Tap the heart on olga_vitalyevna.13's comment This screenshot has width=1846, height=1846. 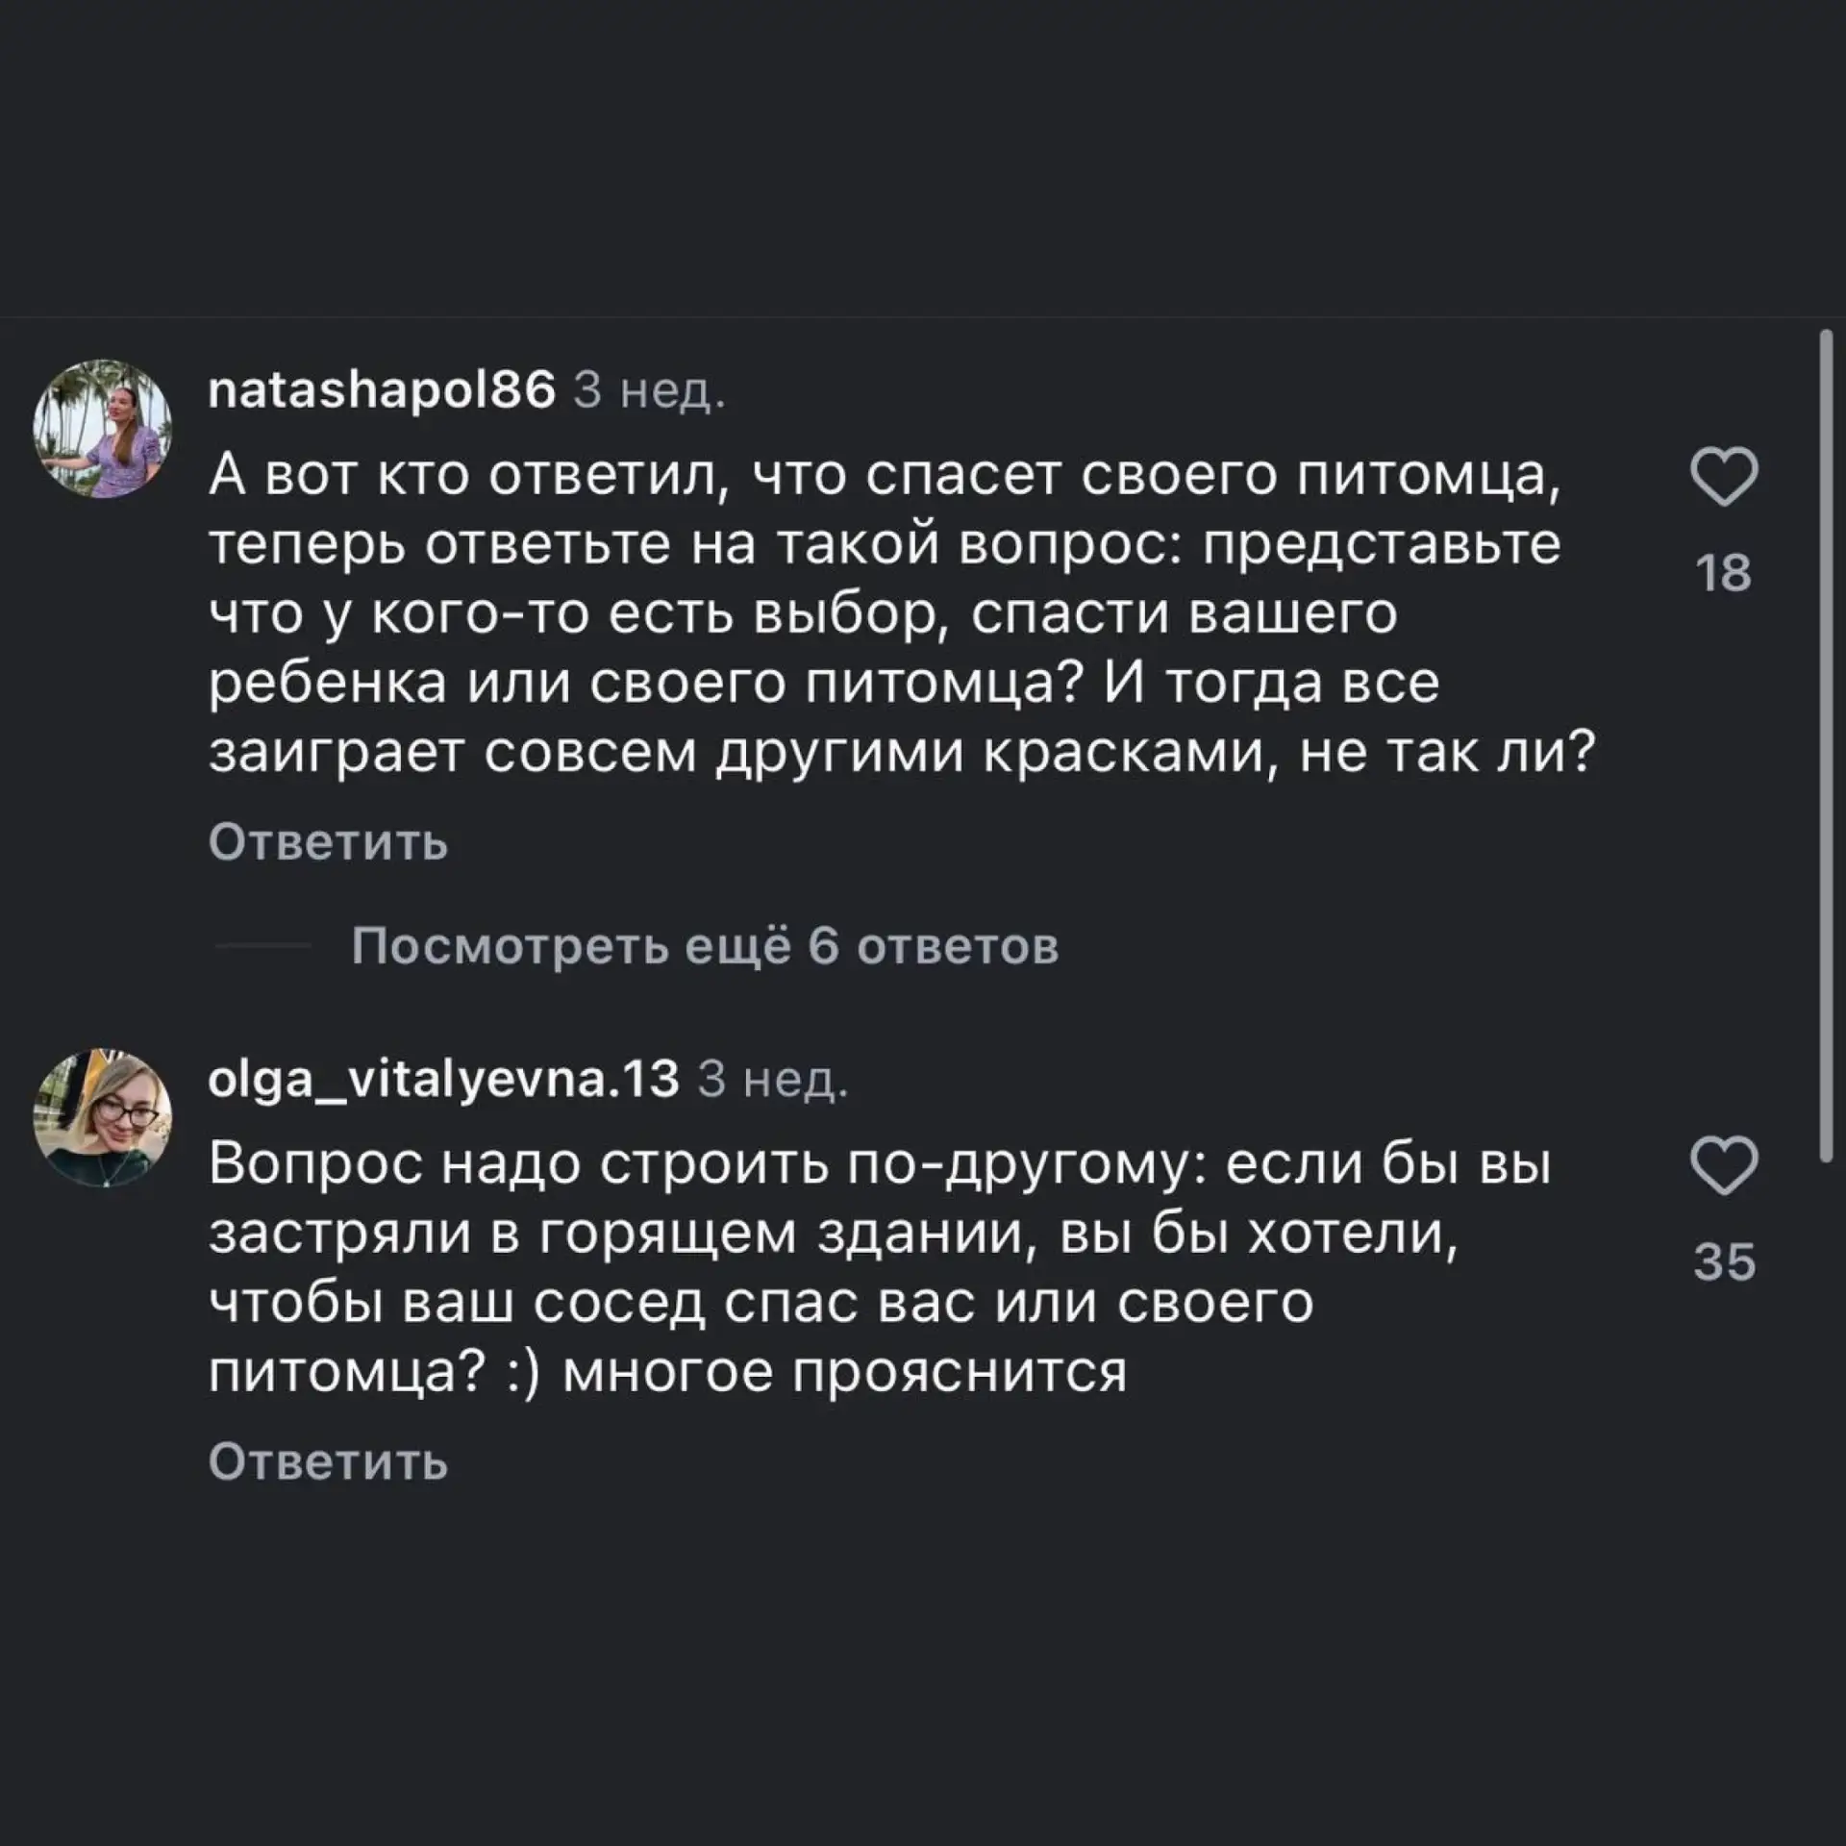[1724, 1165]
